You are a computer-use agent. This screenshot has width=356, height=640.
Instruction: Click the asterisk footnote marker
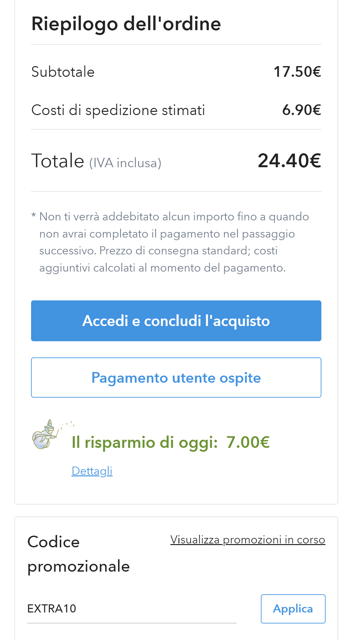coord(33,215)
